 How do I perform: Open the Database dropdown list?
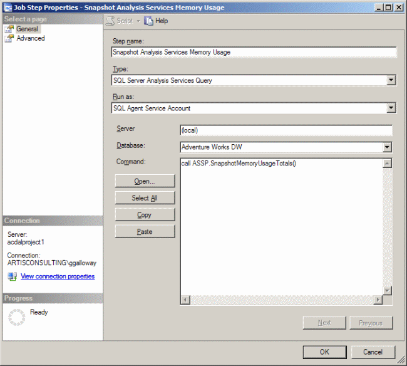(387, 147)
